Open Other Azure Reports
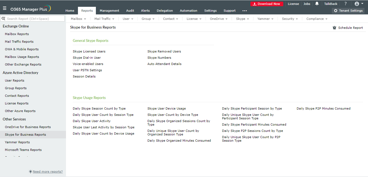 20,111
